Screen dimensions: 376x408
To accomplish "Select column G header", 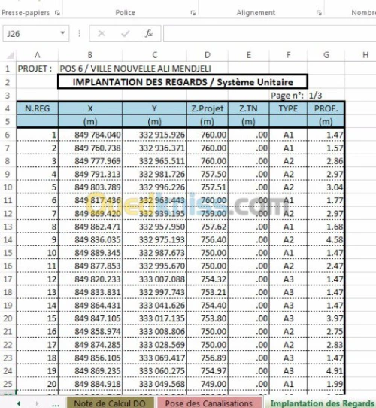I will (326, 55).
